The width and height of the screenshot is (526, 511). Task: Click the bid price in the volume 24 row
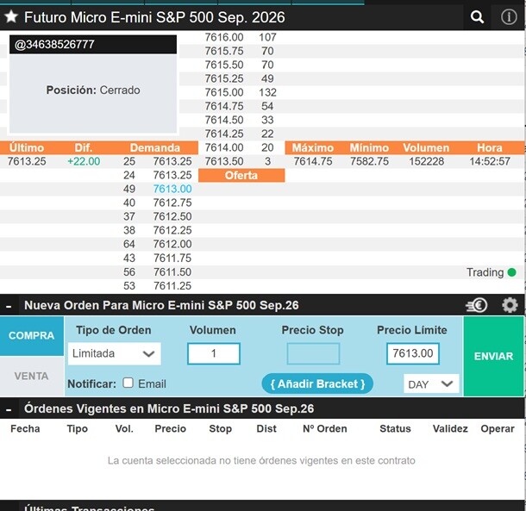coord(172,175)
